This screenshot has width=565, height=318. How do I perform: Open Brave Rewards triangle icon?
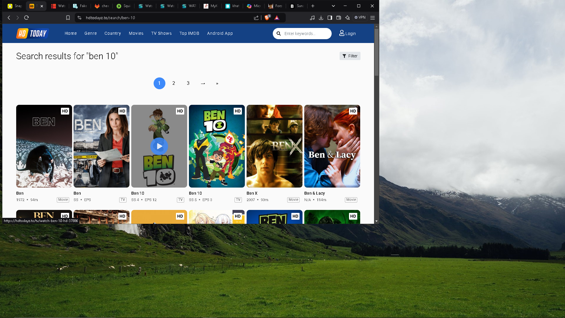coord(277,18)
